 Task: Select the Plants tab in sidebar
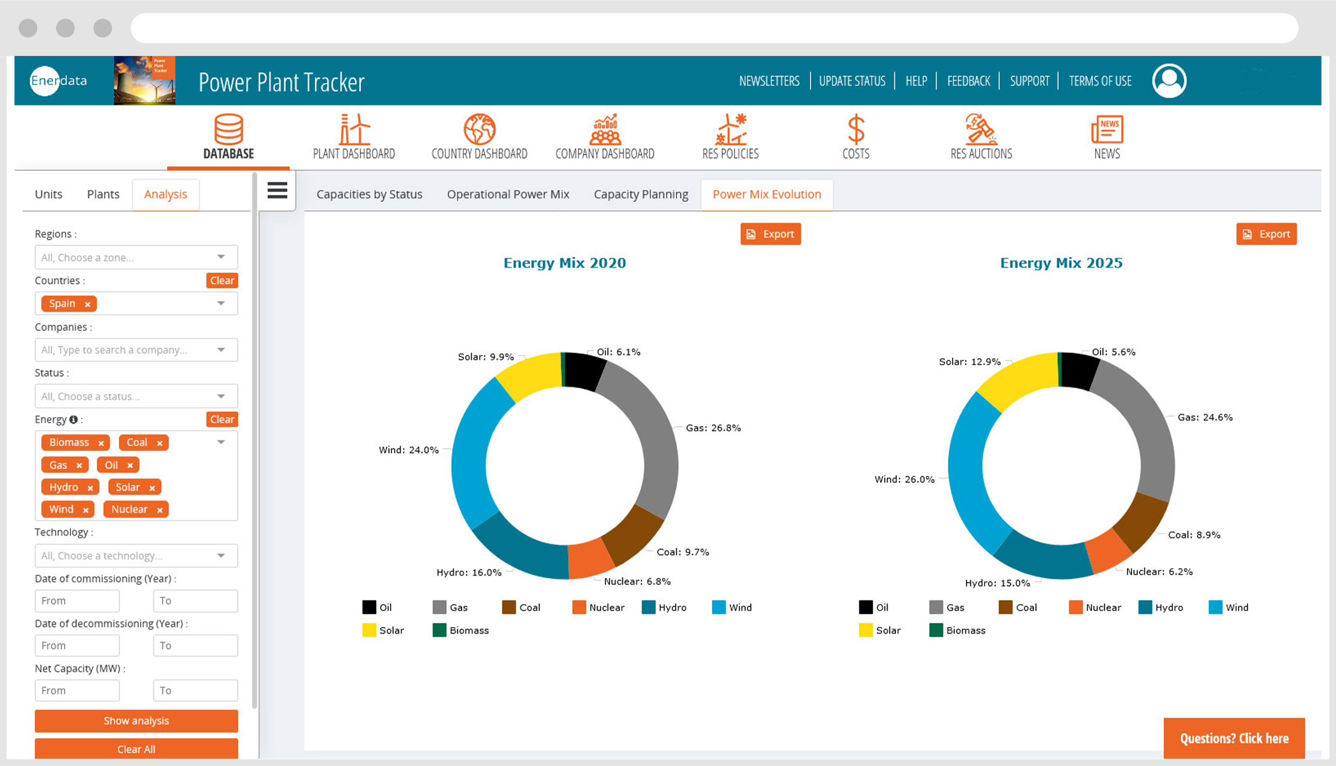102,194
